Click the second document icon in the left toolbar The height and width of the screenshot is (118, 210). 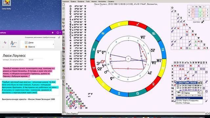63,9
